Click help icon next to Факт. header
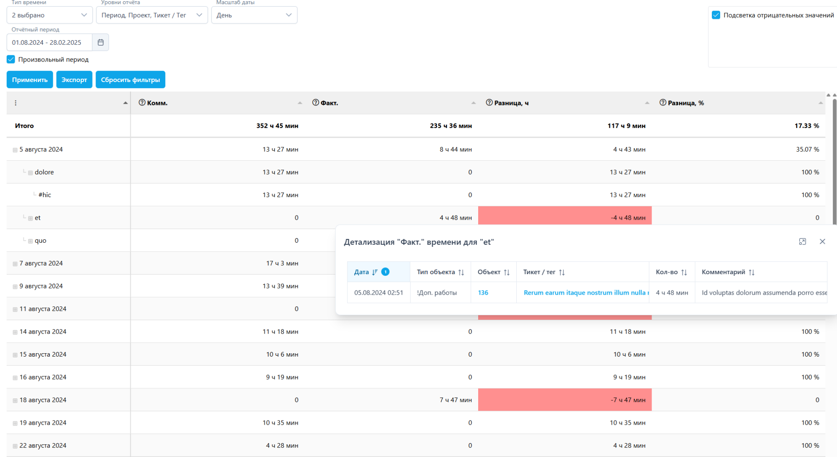Image resolution: width=837 pixels, height=457 pixels. (316, 103)
